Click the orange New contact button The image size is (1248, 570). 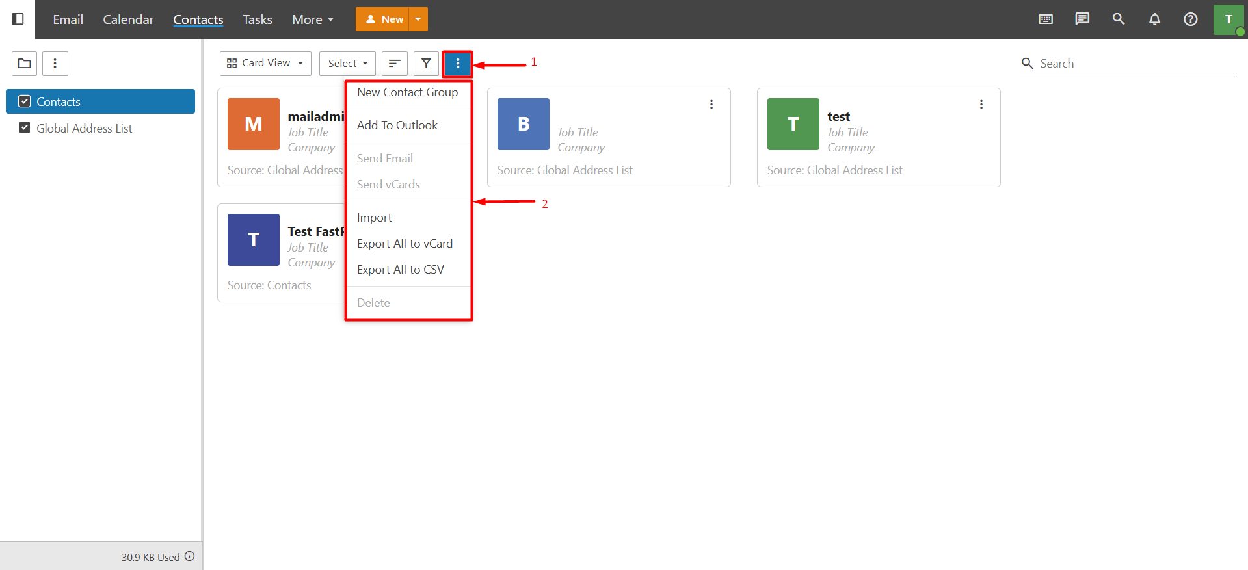click(382, 19)
